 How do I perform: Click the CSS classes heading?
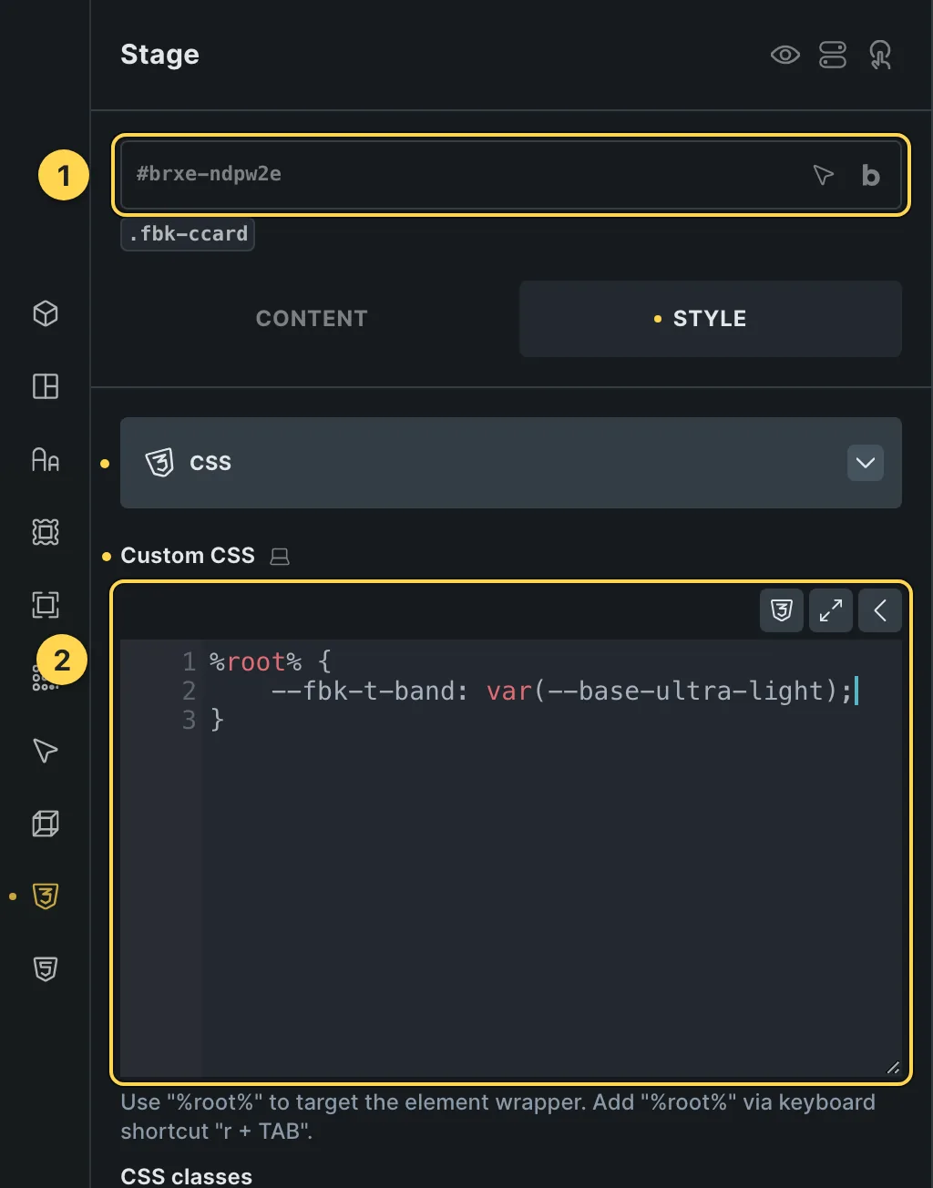[x=187, y=1176]
